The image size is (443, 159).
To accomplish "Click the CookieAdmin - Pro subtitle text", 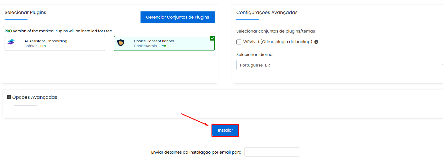I will click(x=150, y=46).
